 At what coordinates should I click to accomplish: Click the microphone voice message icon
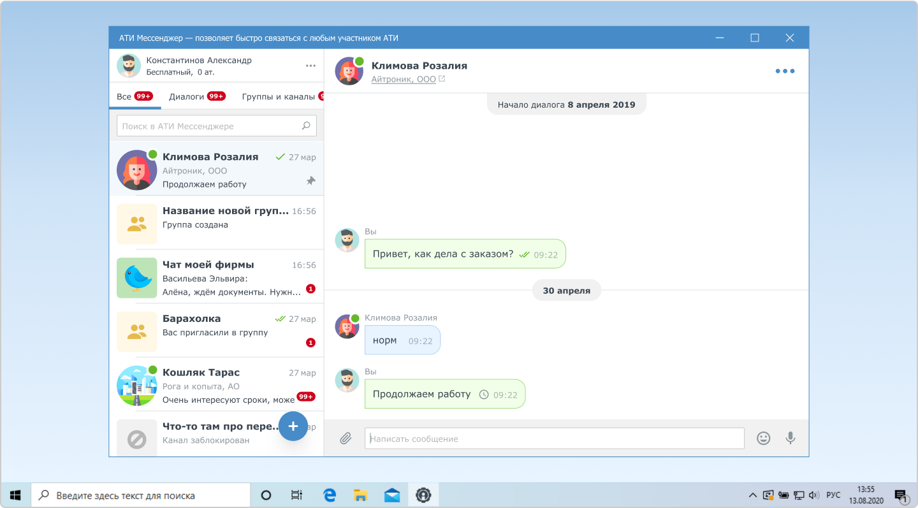pyautogui.click(x=790, y=439)
